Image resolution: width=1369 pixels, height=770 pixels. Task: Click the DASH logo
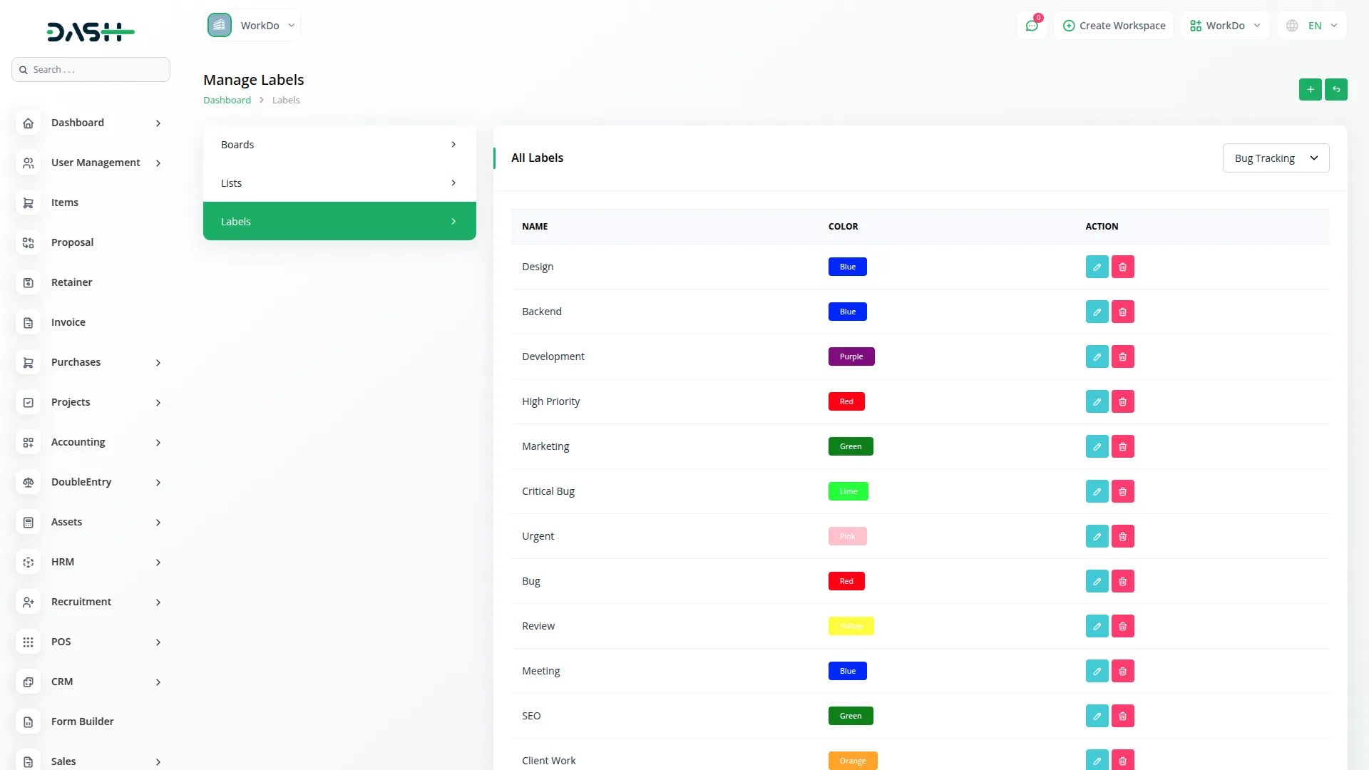tap(91, 31)
